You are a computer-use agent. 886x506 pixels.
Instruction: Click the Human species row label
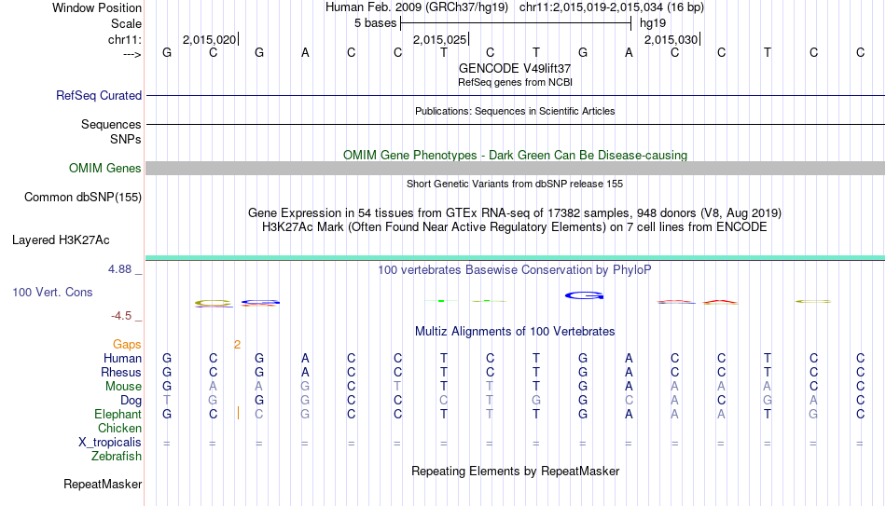[122, 359]
